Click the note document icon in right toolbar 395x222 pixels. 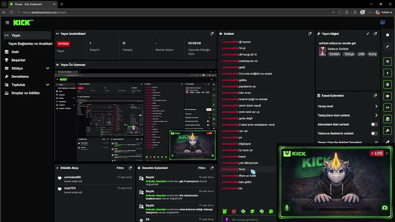(388, 84)
